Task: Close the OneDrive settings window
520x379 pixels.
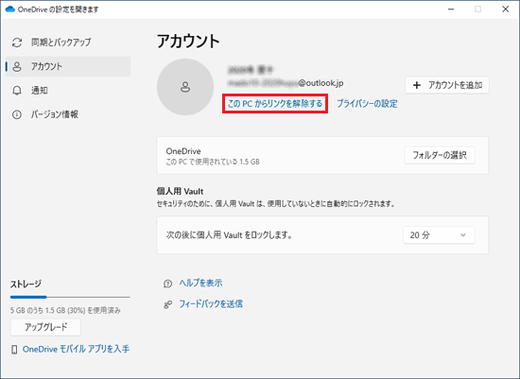Action: pyautogui.click(x=506, y=9)
